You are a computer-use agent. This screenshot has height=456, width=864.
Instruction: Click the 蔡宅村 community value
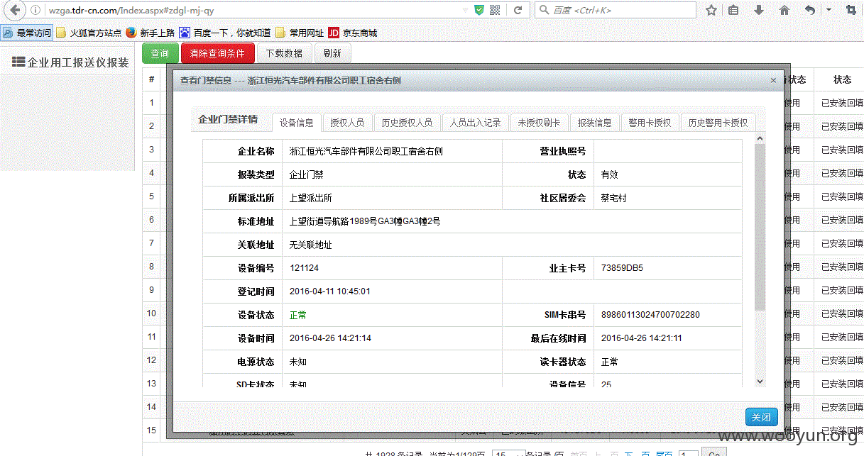(614, 198)
